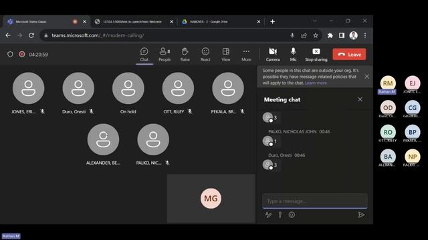Viewport: 428px width, 240px height.
Task: Click the BA avatar in side strip
Action: pos(388,157)
